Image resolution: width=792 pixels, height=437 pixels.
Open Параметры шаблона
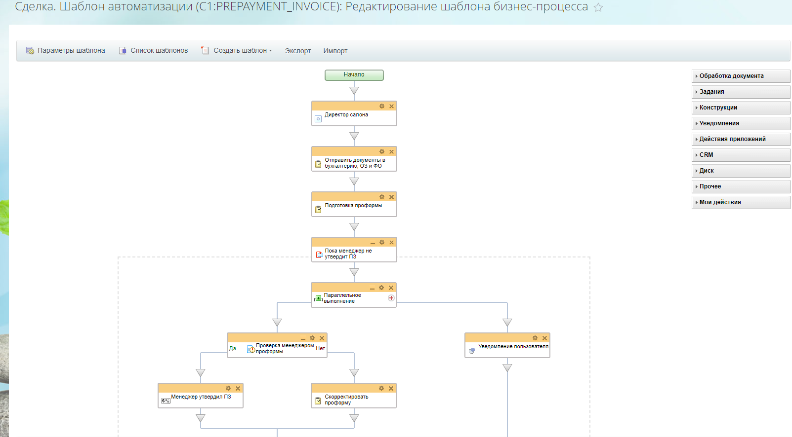pyautogui.click(x=66, y=50)
